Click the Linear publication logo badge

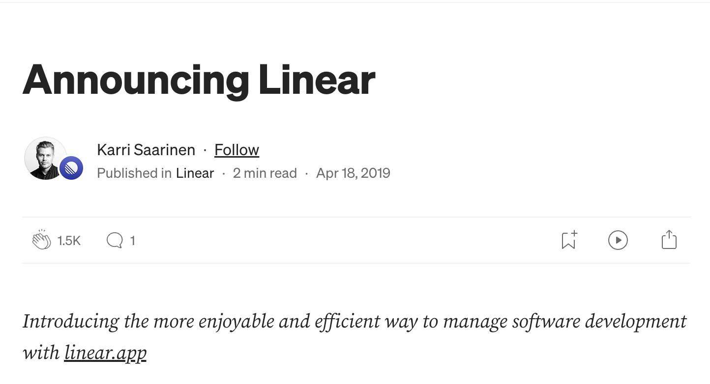click(71, 168)
